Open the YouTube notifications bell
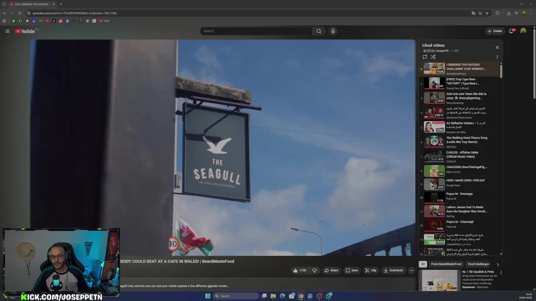The height and width of the screenshot is (301, 536). (x=512, y=31)
